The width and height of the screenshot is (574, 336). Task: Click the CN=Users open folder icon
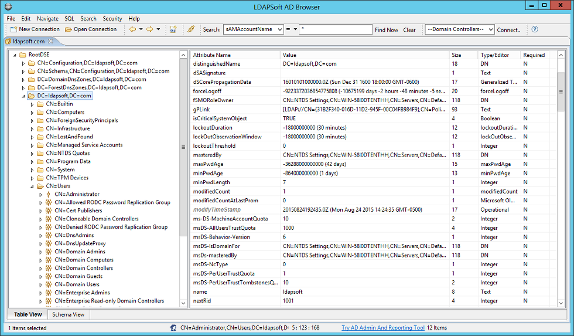[x=40, y=186]
